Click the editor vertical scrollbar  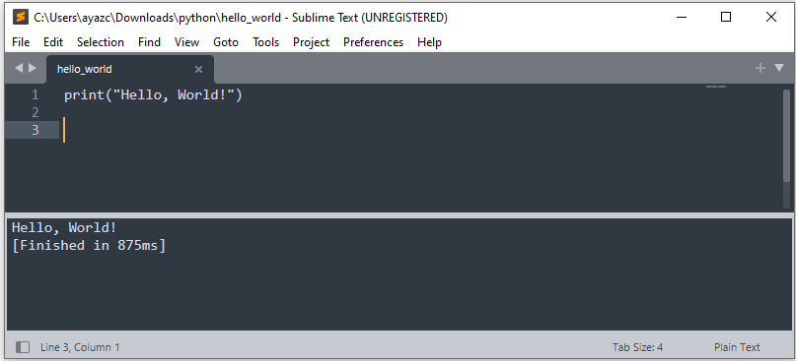click(786, 148)
